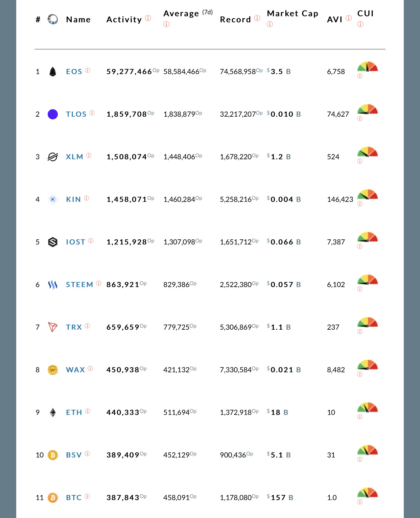The width and height of the screenshot is (420, 518).
Task: Click the CUI gauge for BTC row
Action: pos(368,493)
